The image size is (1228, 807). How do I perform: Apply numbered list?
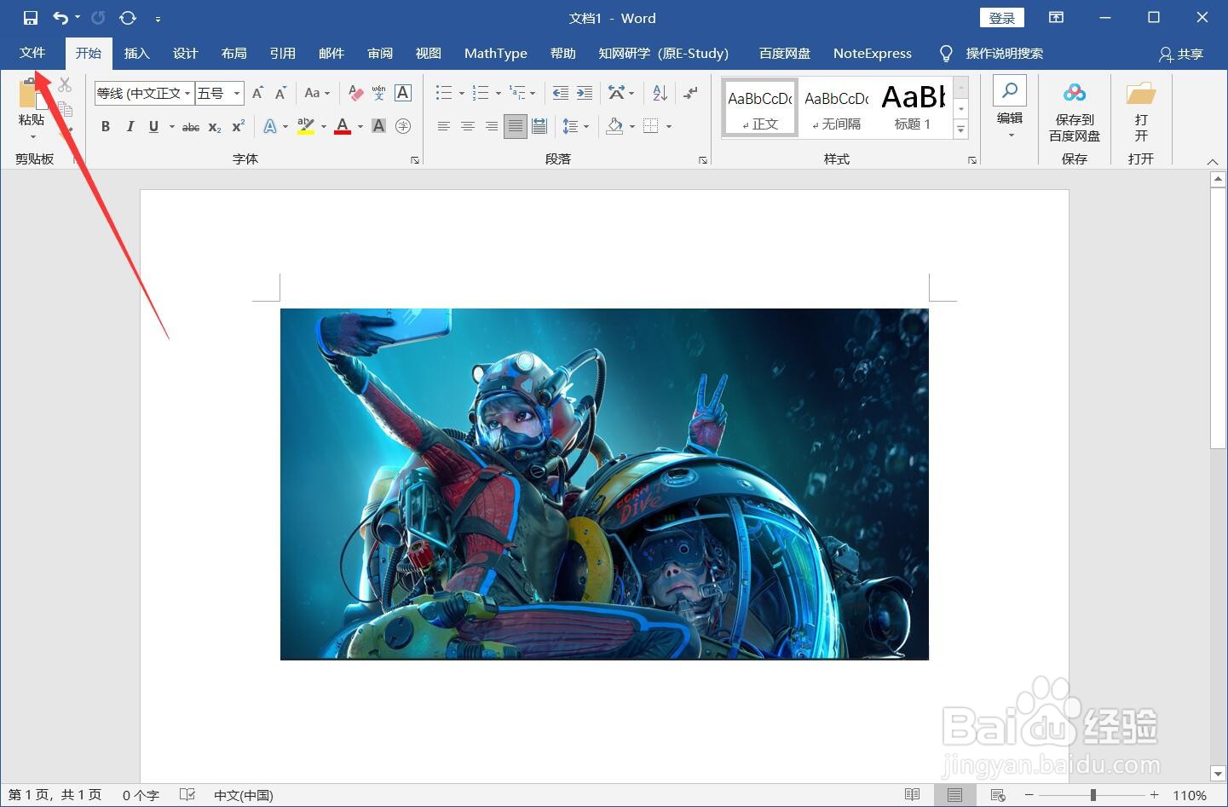point(481,93)
